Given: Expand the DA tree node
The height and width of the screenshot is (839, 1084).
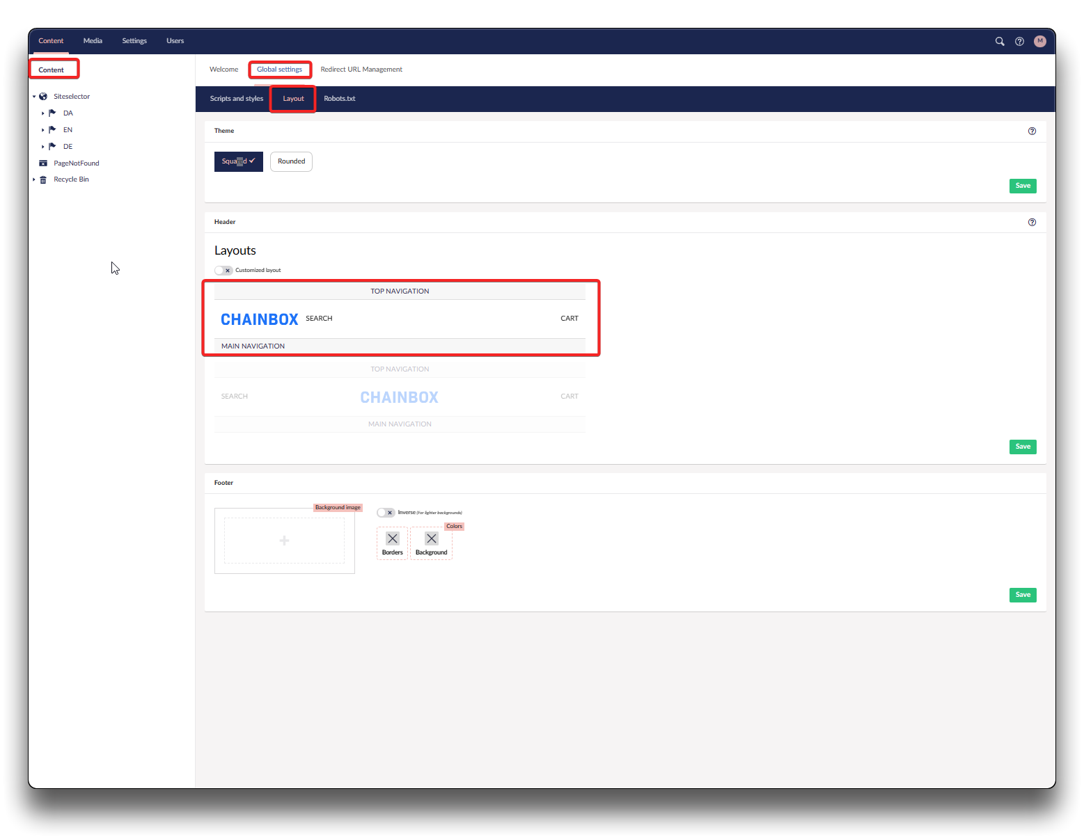Looking at the screenshot, I should (x=42, y=113).
